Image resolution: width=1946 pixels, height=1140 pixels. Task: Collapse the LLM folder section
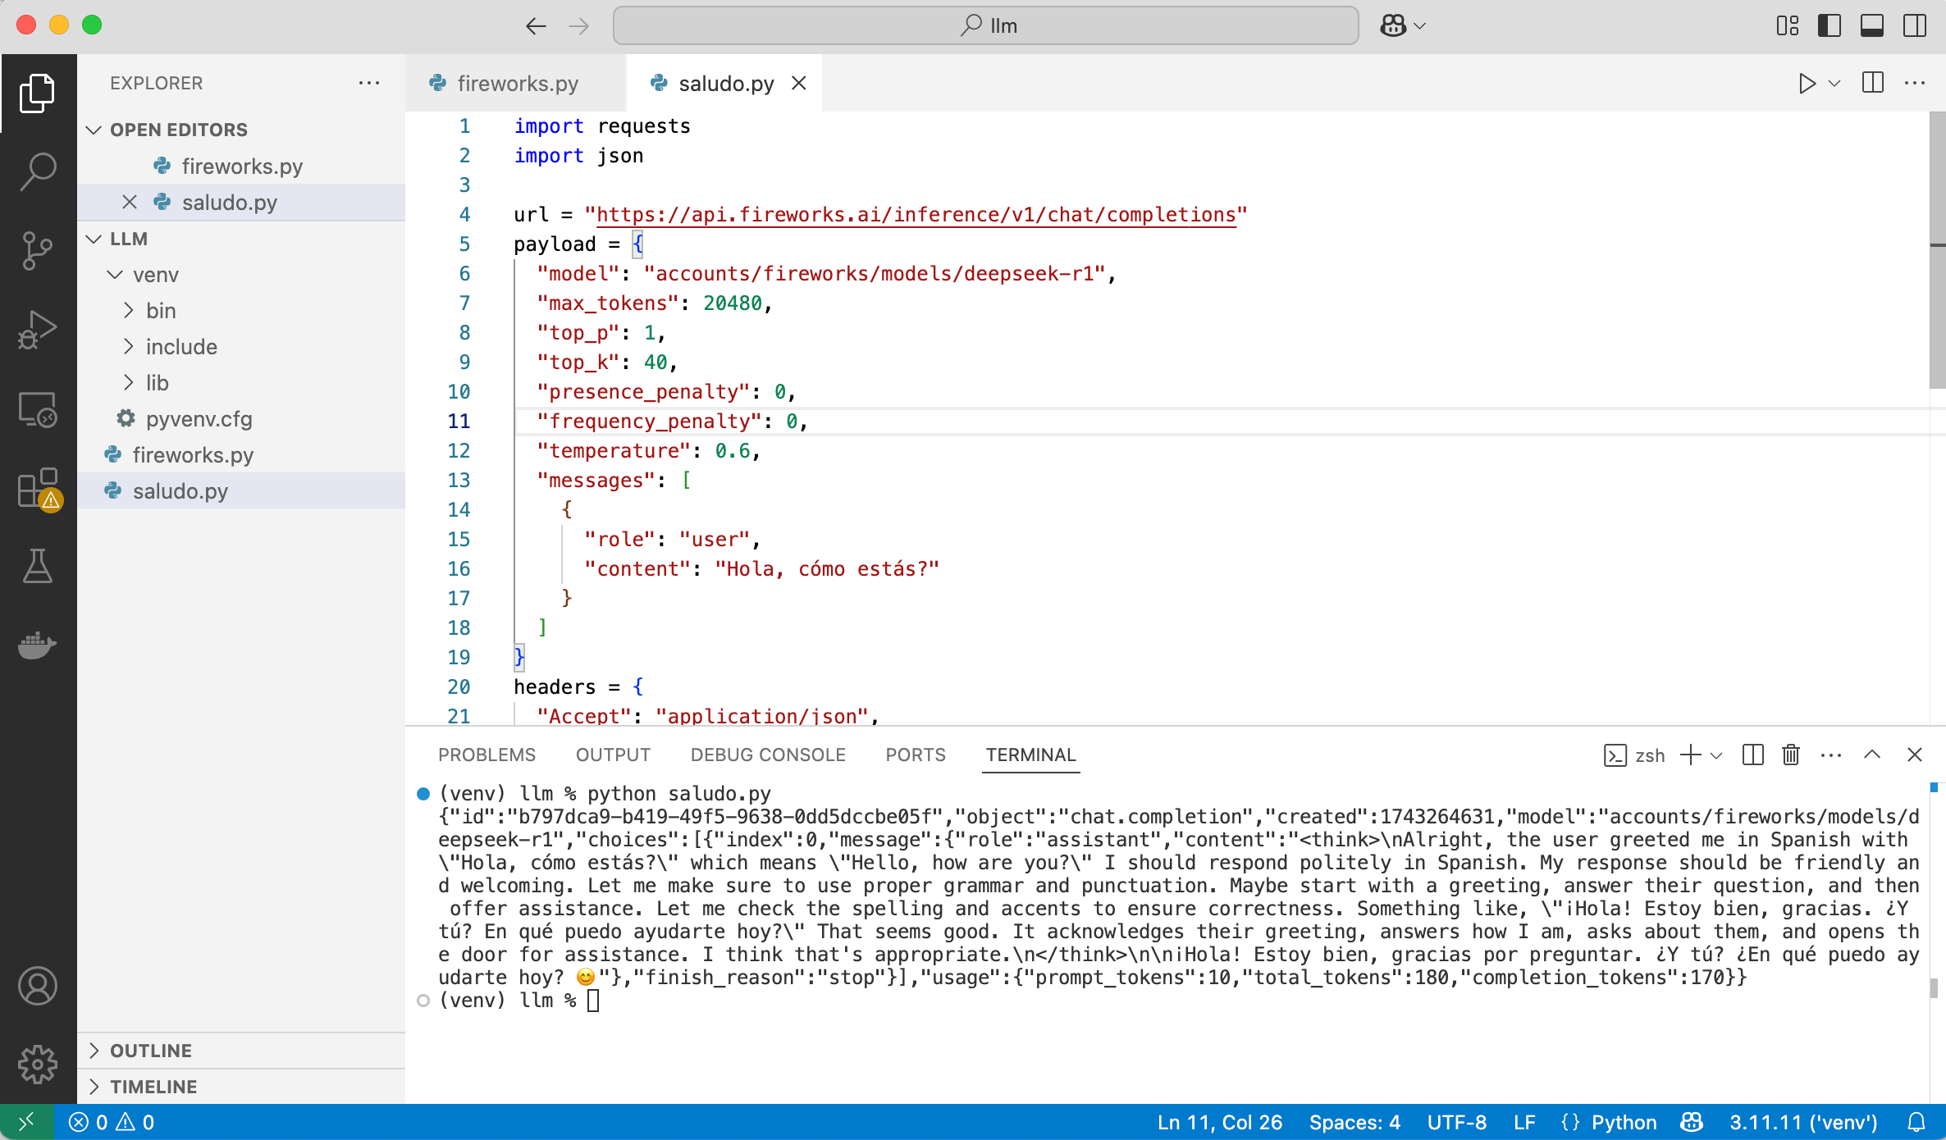(94, 239)
